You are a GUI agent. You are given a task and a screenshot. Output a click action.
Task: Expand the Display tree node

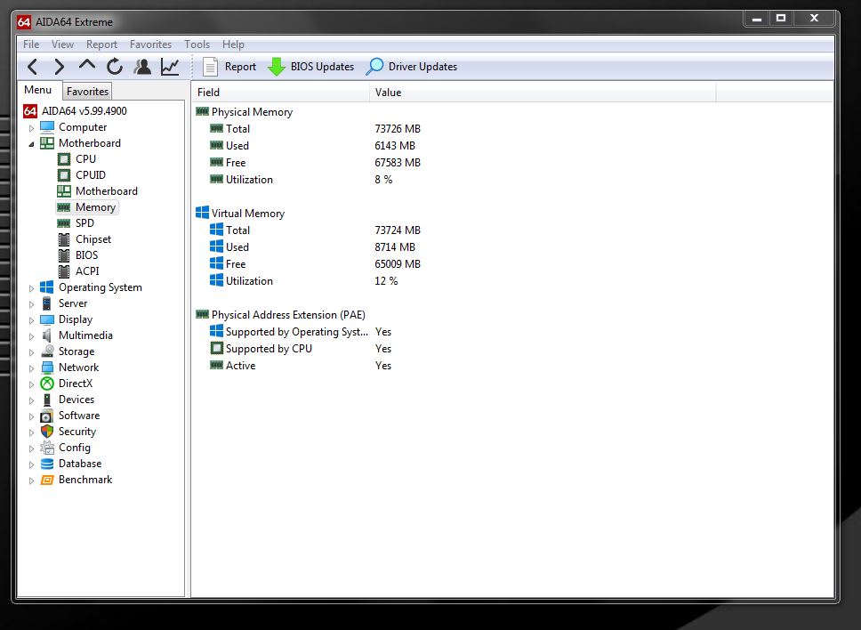coord(31,320)
